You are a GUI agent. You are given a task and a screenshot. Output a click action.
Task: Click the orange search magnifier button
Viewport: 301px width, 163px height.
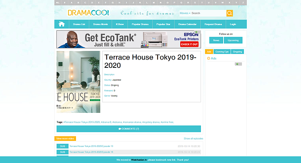(230, 13)
